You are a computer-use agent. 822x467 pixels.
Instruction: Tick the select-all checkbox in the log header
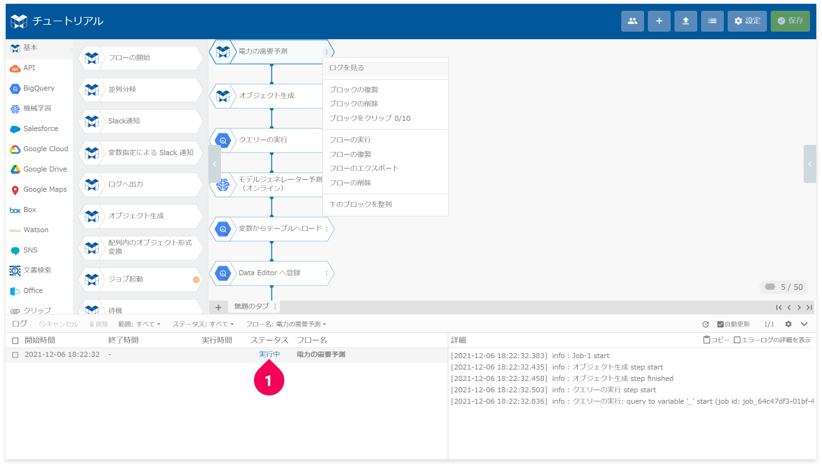point(15,340)
